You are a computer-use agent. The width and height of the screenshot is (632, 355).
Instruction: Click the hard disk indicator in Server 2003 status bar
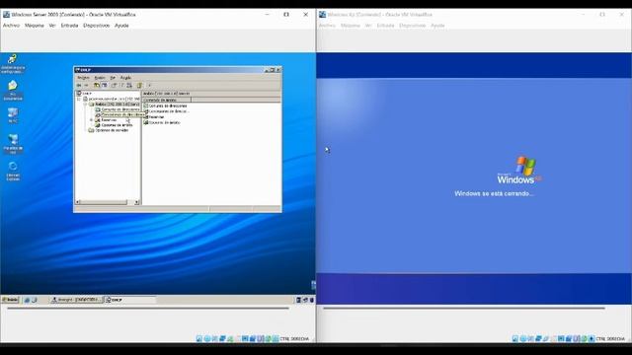(x=199, y=339)
